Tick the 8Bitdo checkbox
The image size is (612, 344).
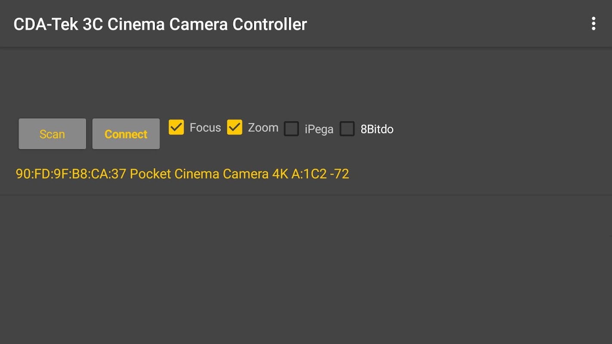click(347, 129)
